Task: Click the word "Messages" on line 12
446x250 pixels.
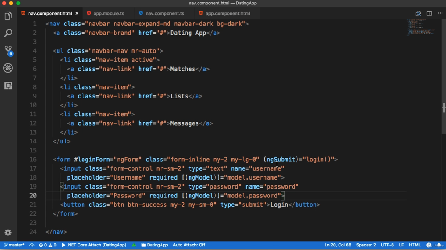Action: [184, 123]
